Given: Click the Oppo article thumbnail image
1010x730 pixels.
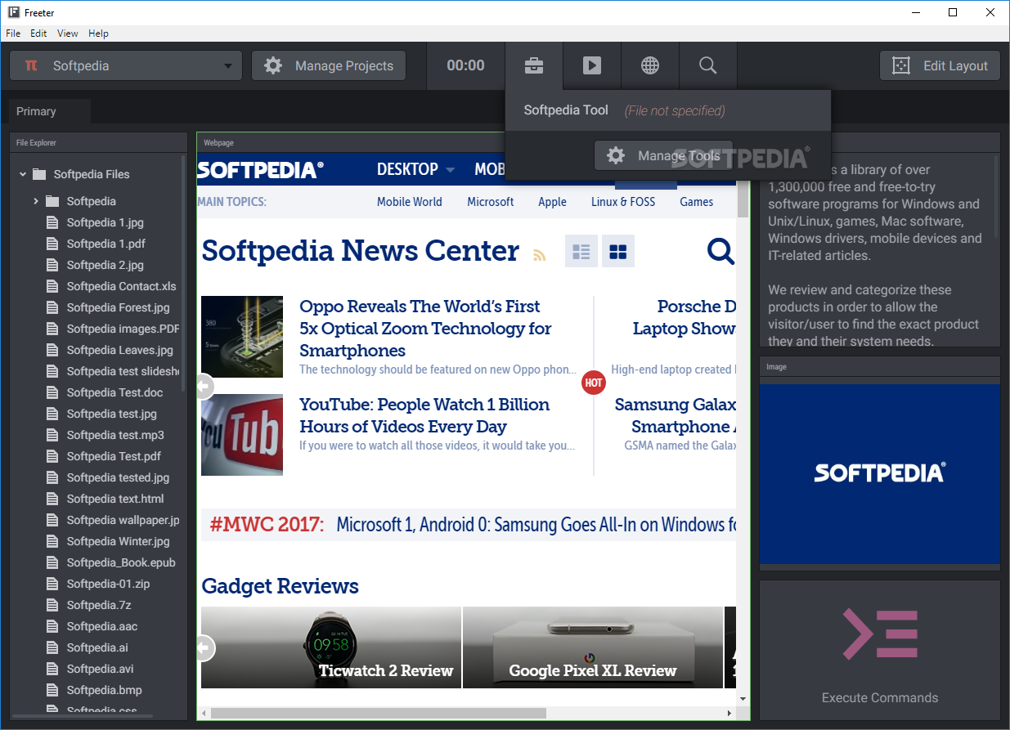Looking at the screenshot, I should (x=242, y=337).
